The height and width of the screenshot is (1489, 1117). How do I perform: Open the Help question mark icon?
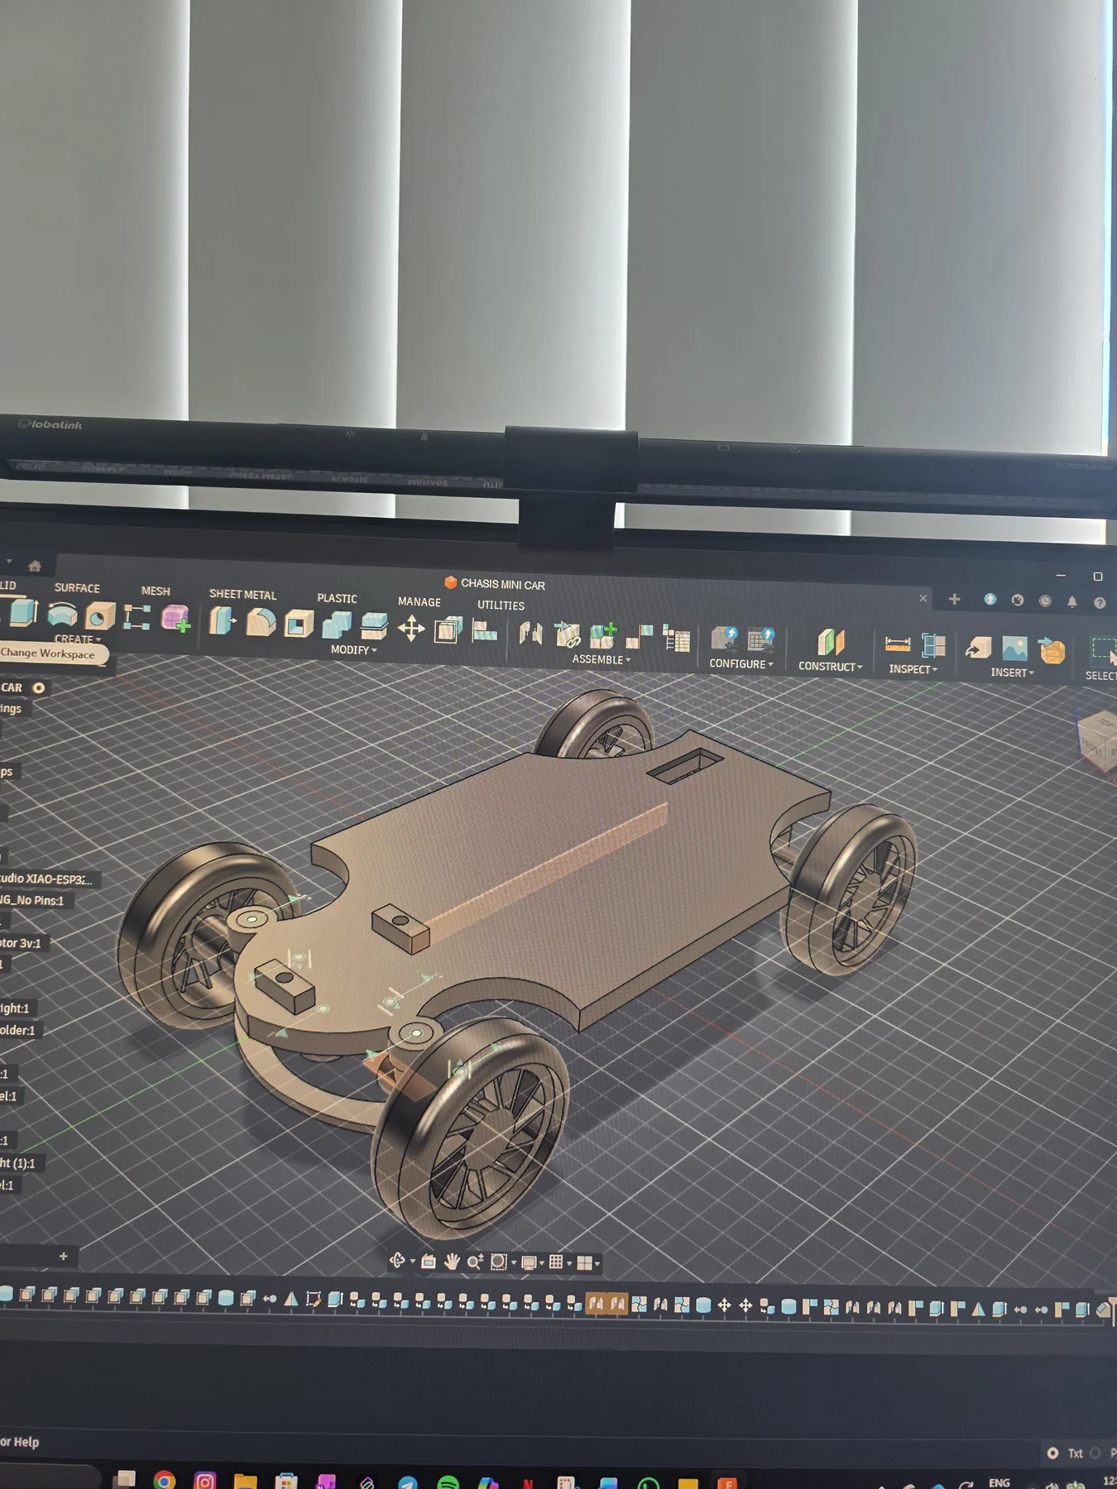pos(1100,602)
